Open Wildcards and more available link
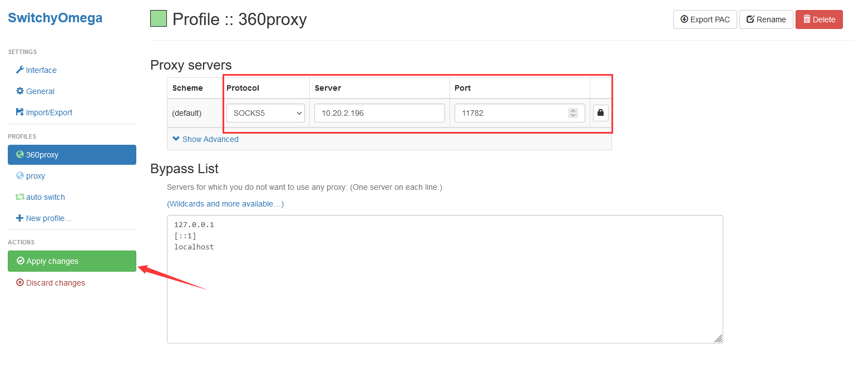Screen dimensions: 854x373 point(225,204)
